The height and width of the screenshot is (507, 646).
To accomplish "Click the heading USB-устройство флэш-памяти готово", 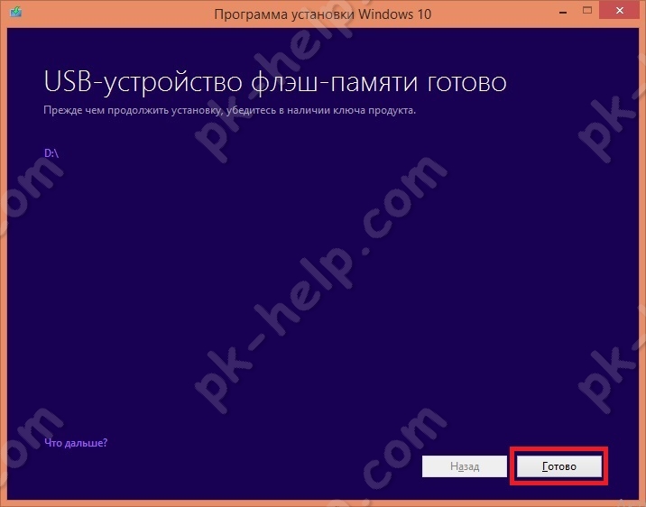I will click(275, 82).
